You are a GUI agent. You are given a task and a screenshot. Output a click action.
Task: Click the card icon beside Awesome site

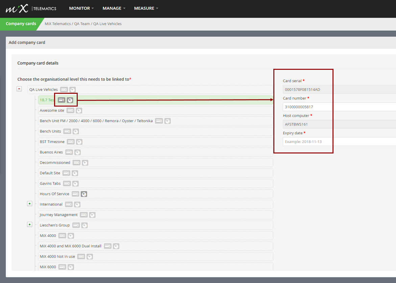[71, 111]
